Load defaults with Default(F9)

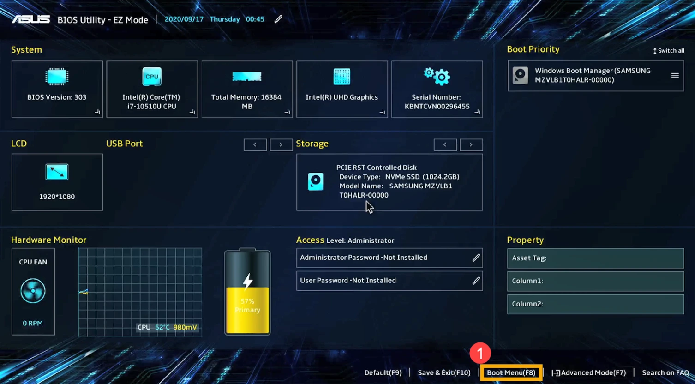(383, 372)
